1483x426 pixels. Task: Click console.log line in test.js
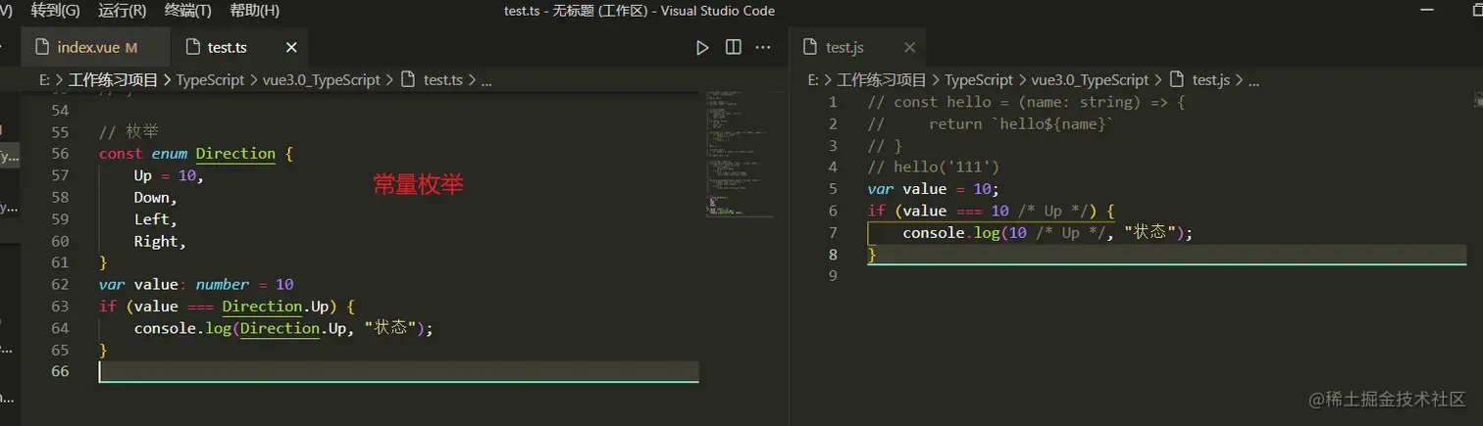tap(1048, 232)
